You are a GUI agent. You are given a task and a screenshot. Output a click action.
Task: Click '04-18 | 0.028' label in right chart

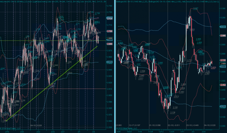click(210, 125)
